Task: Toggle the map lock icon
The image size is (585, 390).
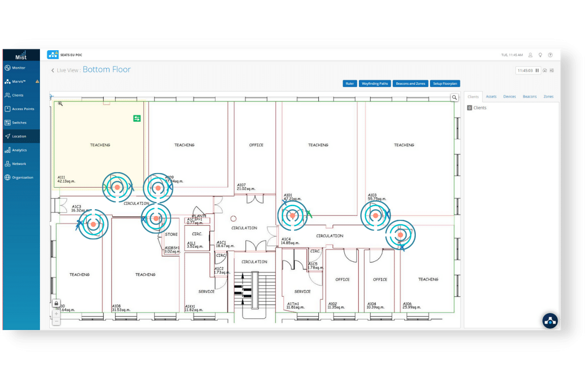Action: pyautogui.click(x=57, y=303)
